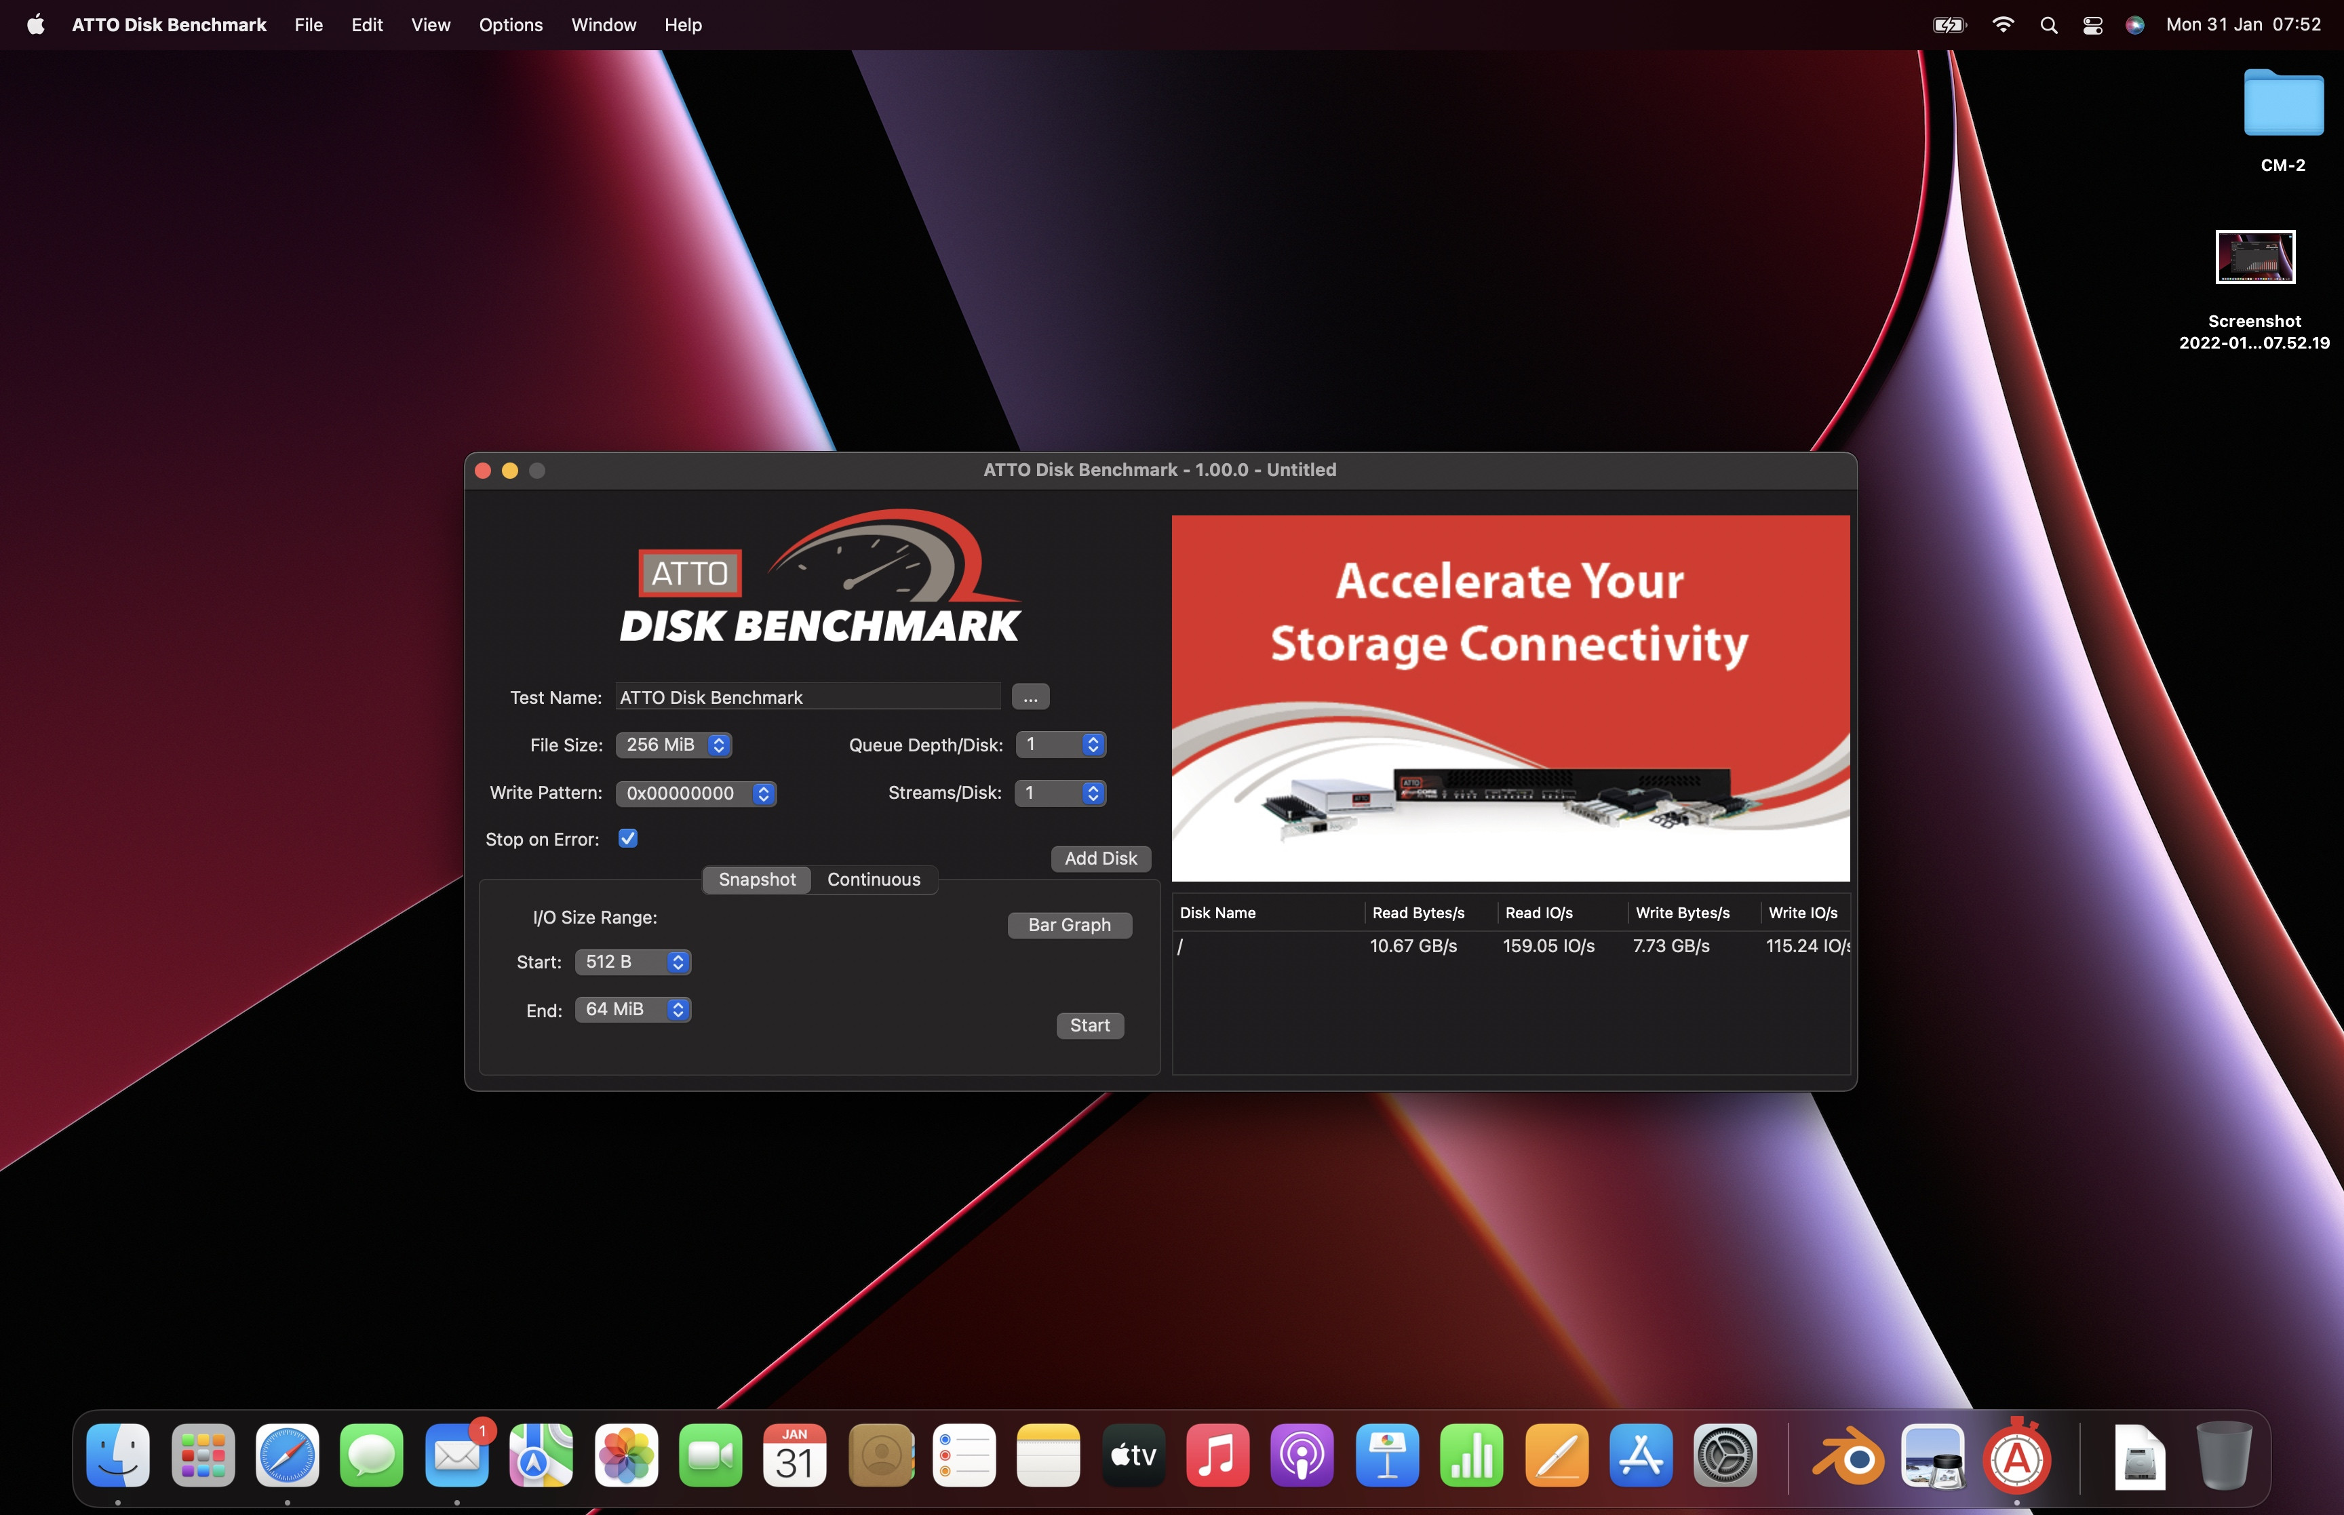Open the File Size dropdown

pos(673,745)
